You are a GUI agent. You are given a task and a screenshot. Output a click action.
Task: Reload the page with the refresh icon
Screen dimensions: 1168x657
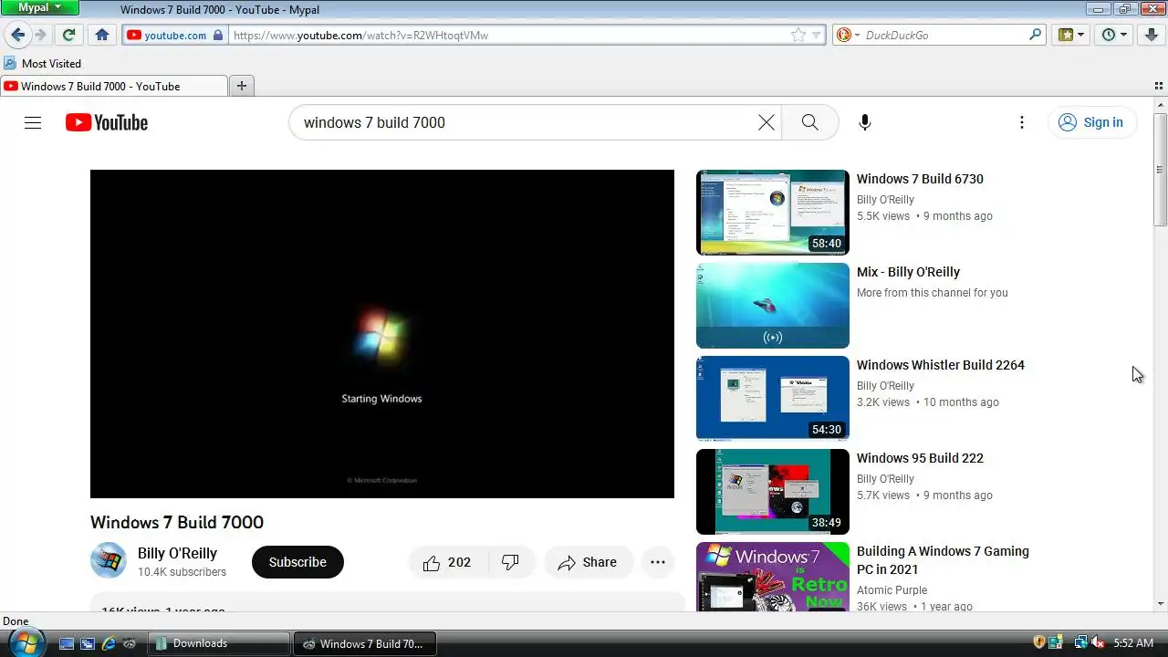point(68,35)
